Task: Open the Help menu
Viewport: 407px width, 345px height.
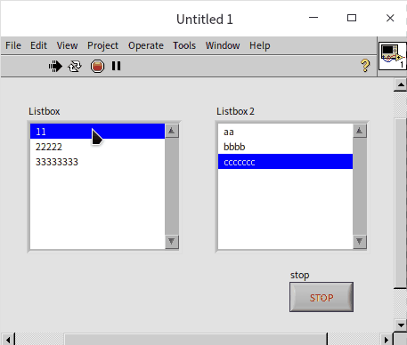Action: [260, 45]
